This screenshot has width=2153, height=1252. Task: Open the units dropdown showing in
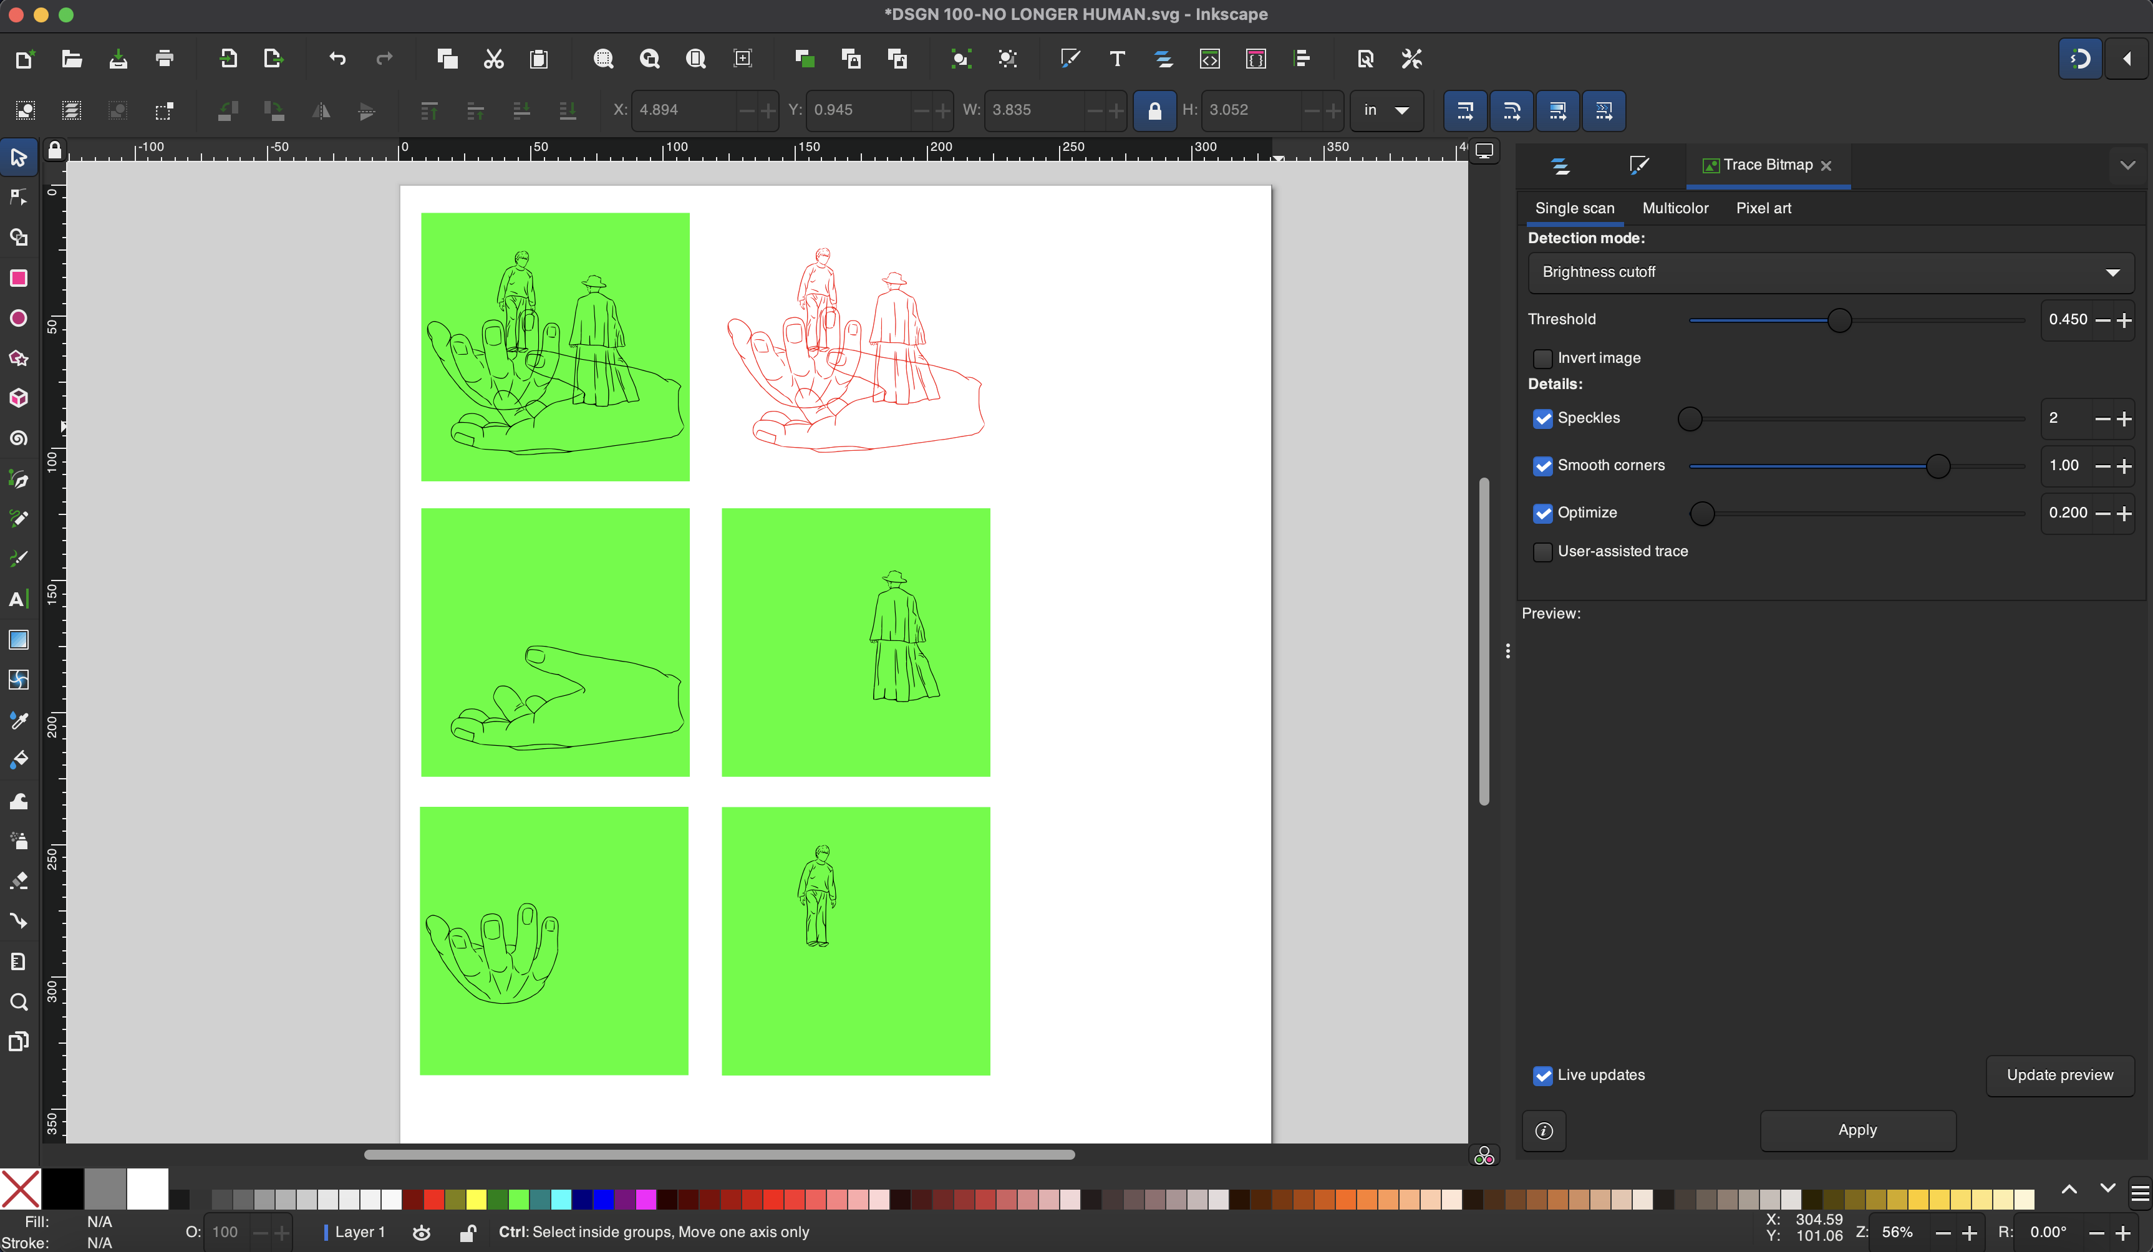pyautogui.click(x=1386, y=110)
